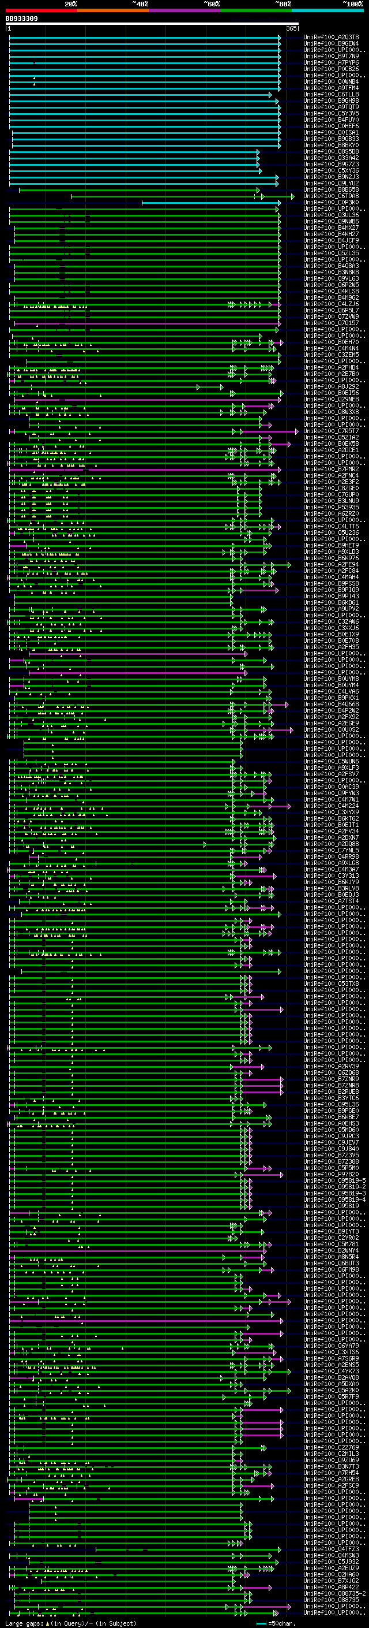The height and width of the screenshot is (1628, 369).
Task: Select hit label UniRef100_Q6P5L7
Action: click(331, 310)
